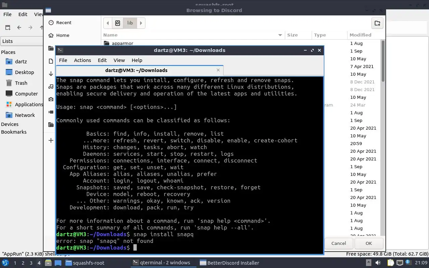The width and height of the screenshot is (429, 268).
Task: Click the lib path segment button
Action: tap(130, 23)
